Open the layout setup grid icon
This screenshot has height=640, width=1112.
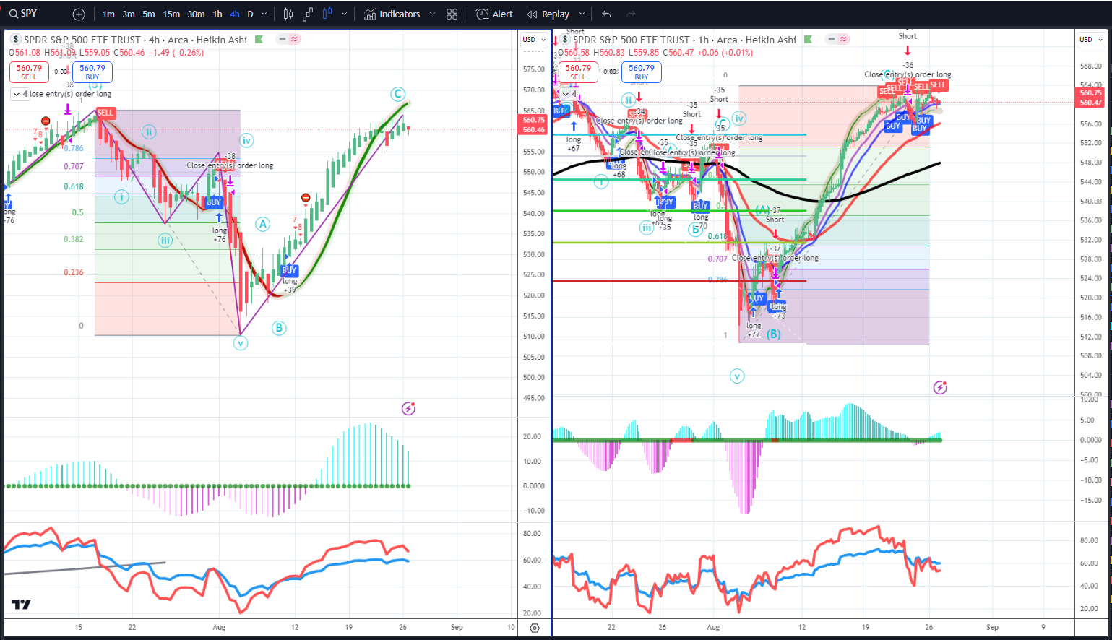click(x=452, y=14)
